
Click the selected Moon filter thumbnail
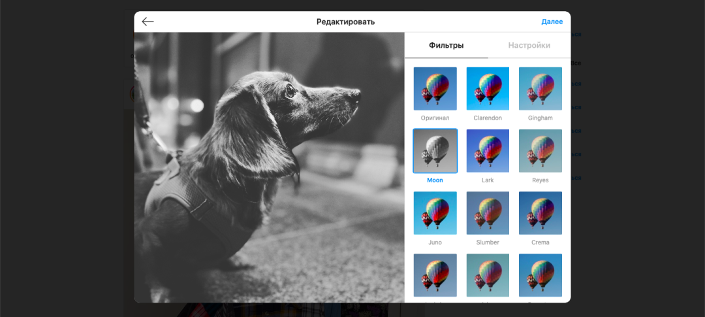click(435, 150)
